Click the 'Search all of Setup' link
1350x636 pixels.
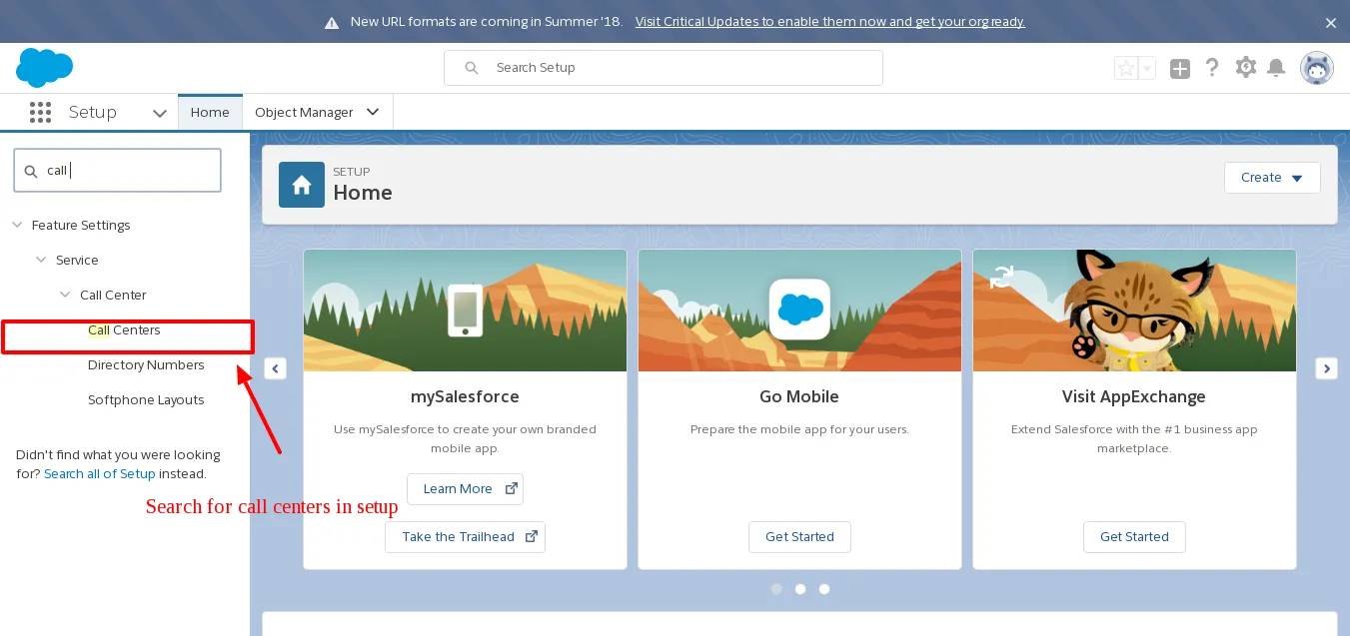(100, 474)
